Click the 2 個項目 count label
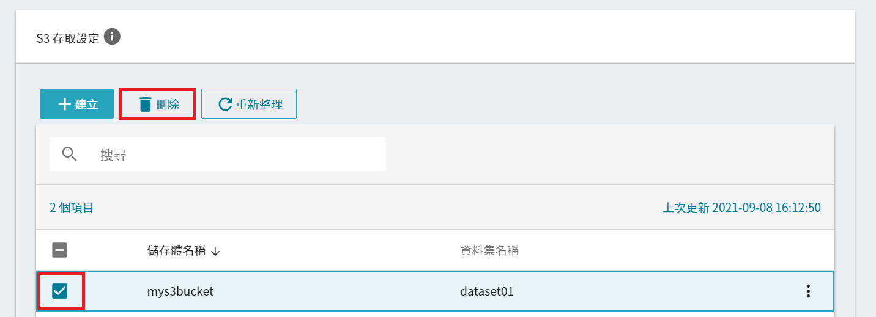876x317 pixels. (x=72, y=208)
